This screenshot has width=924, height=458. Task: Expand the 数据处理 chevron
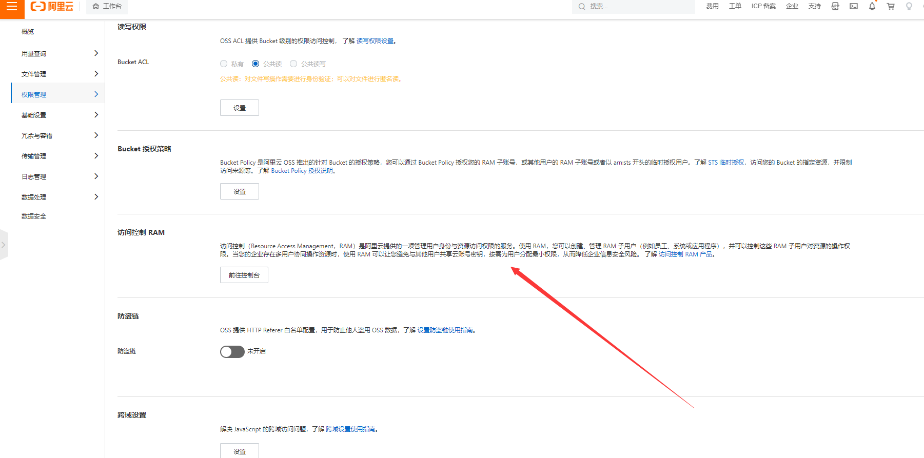pyautogui.click(x=96, y=197)
